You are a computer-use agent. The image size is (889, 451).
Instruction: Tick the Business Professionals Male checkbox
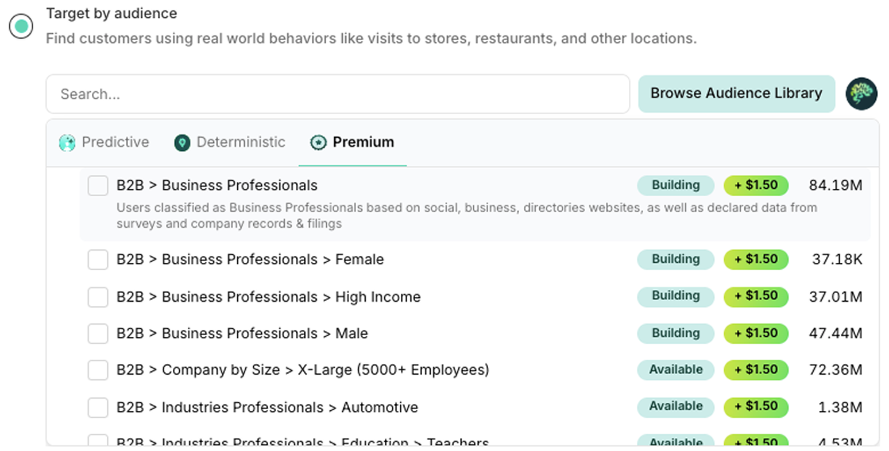click(98, 333)
